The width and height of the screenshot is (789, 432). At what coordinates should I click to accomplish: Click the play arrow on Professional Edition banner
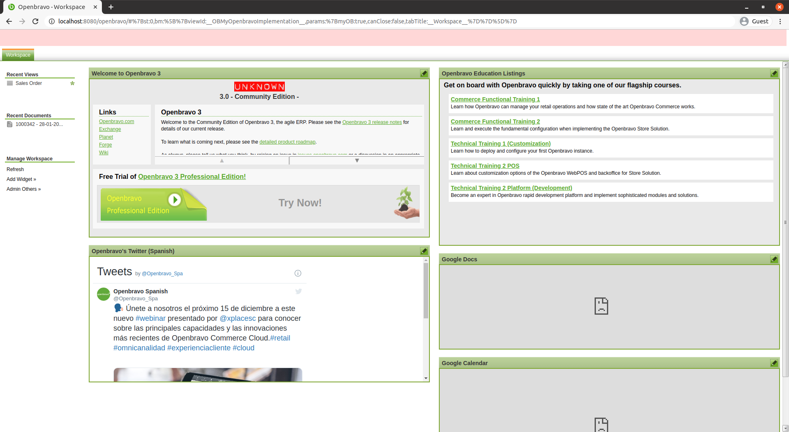click(175, 200)
